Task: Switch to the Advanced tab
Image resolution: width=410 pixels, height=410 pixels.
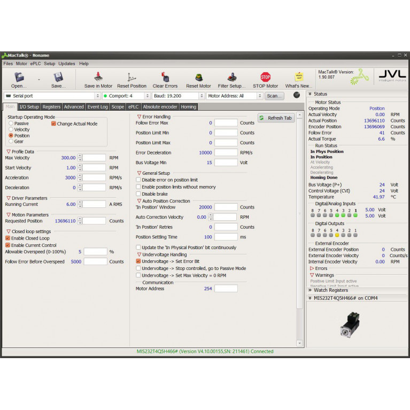Action: click(x=74, y=107)
